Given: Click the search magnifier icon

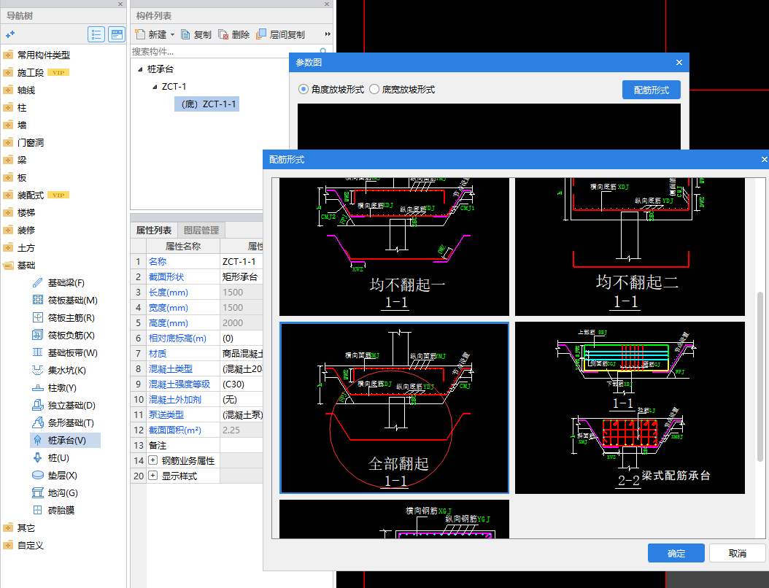Looking at the screenshot, I should [323, 51].
